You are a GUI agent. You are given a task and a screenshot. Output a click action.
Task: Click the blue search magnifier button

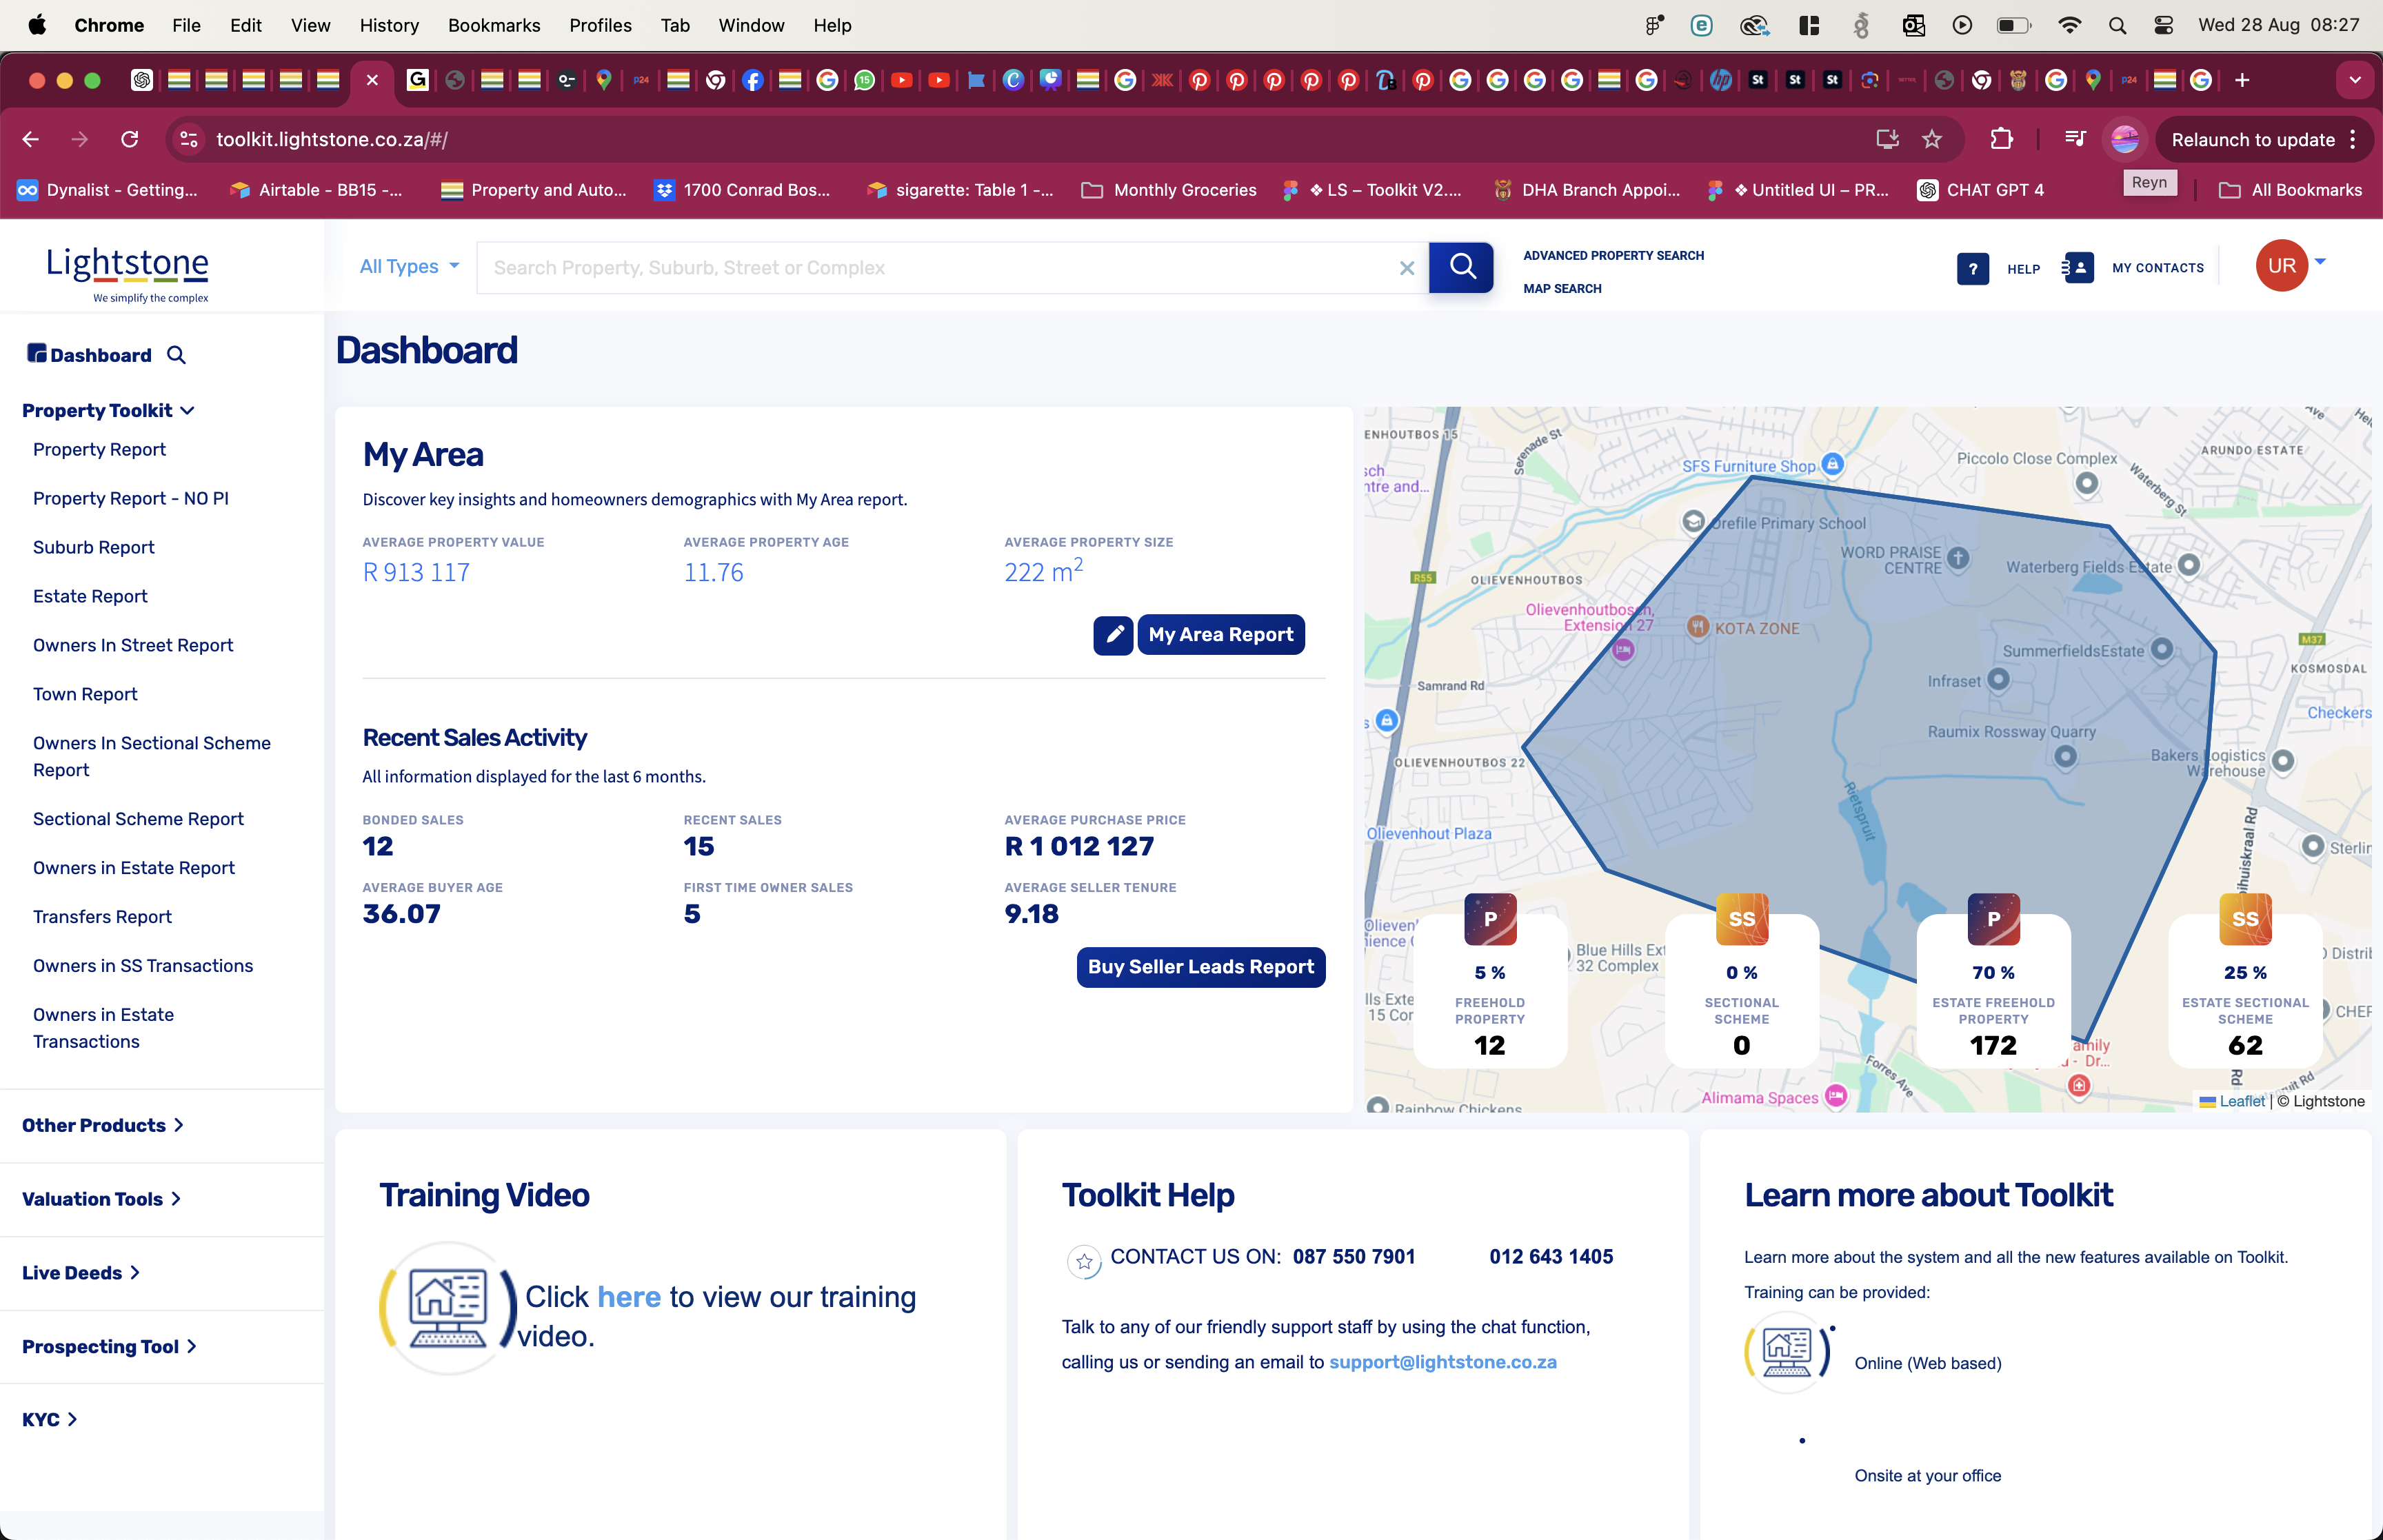(x=1461, y=267)
